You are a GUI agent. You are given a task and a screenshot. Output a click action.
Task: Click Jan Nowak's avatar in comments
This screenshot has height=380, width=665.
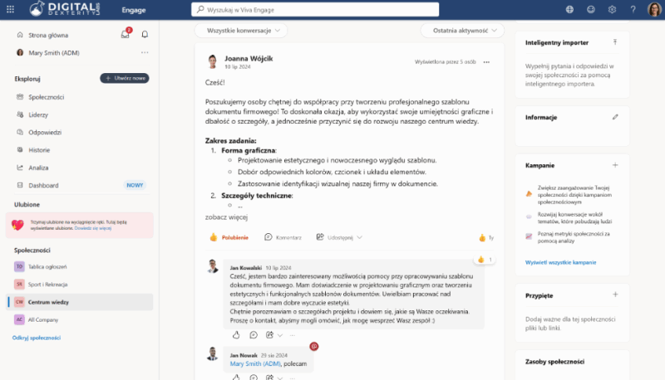point(213,353)
